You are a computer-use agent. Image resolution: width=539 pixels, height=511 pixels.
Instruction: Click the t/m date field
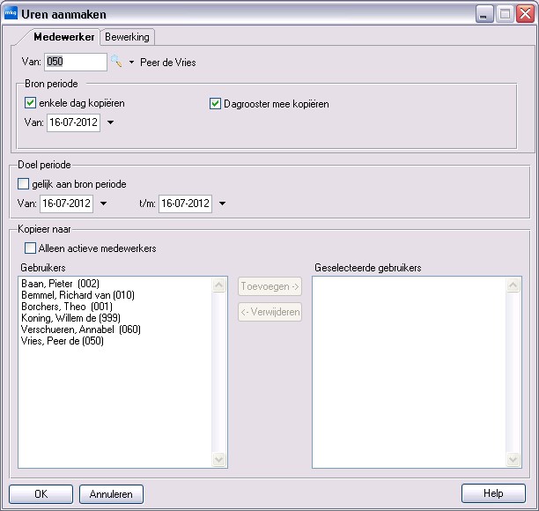[185, 204]
